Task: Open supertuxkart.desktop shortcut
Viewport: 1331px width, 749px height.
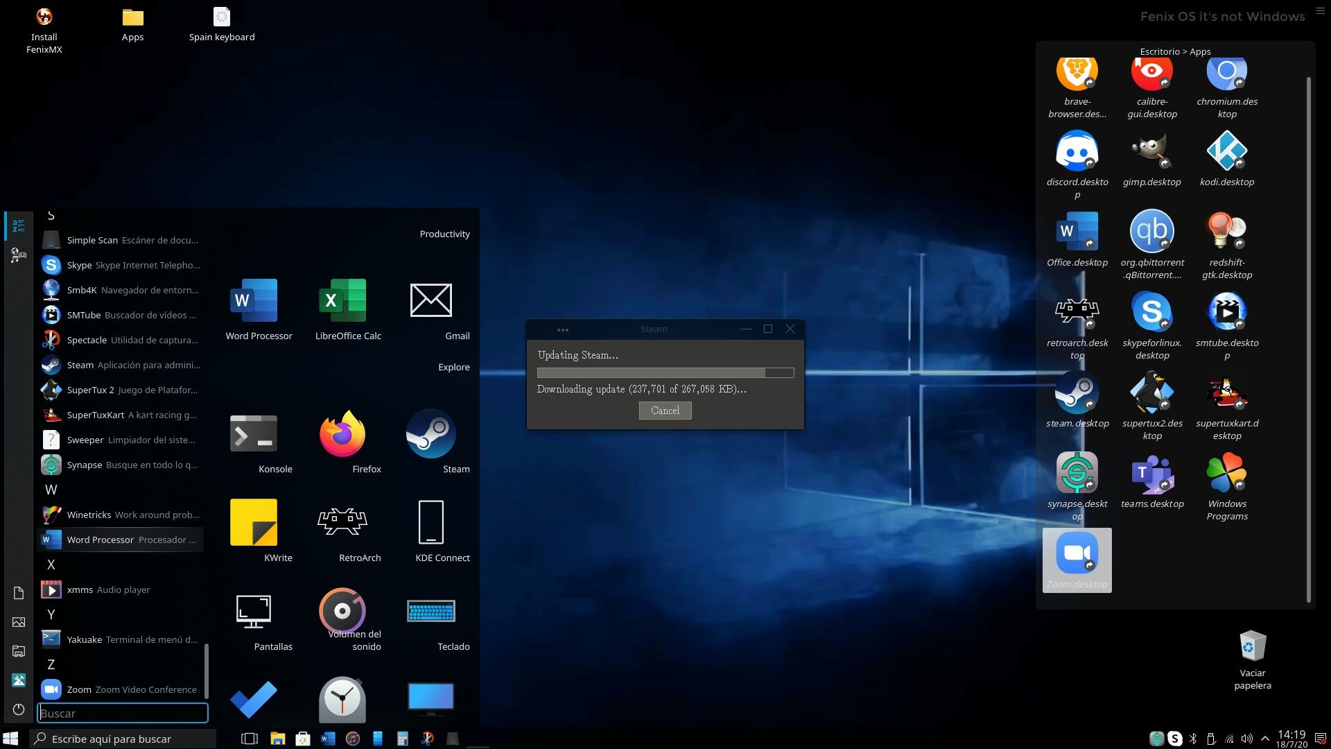Action: pos(1227,406)
